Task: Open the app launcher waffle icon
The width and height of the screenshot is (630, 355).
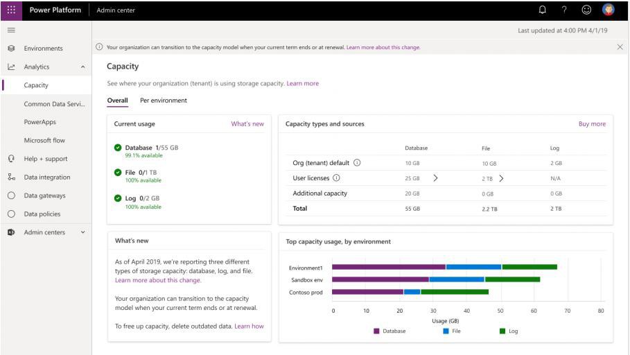Action: pyautogui.click(x=12, y=10)
